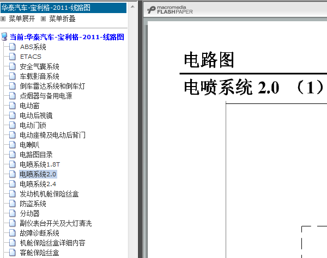Collapse all menus via 菜单折叠
Screen dimensions: 327x258
point(62,19)
